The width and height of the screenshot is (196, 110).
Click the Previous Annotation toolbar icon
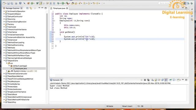[x=89, y=3]
